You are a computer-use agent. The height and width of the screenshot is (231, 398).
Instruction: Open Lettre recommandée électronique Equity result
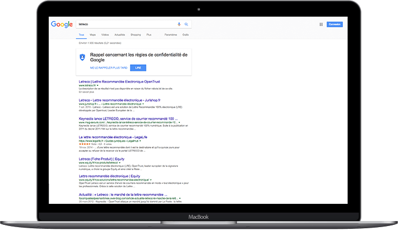coord(110,176)
